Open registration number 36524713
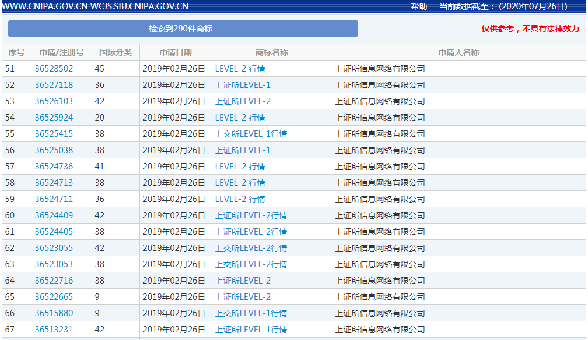 pyautogui.click(x=54, y=183)
